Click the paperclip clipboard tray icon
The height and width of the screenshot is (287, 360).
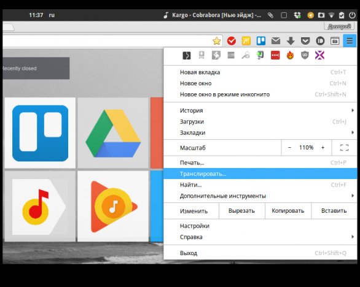[271, 15]
